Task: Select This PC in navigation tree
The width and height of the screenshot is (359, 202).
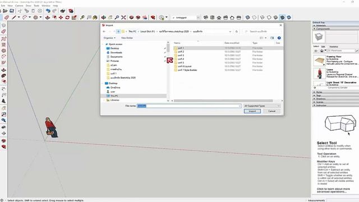Action: [114, 96]
